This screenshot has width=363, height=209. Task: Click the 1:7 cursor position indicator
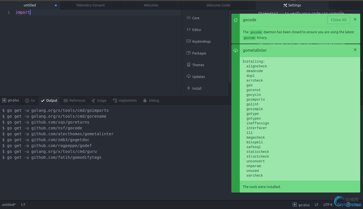point(23,205)
